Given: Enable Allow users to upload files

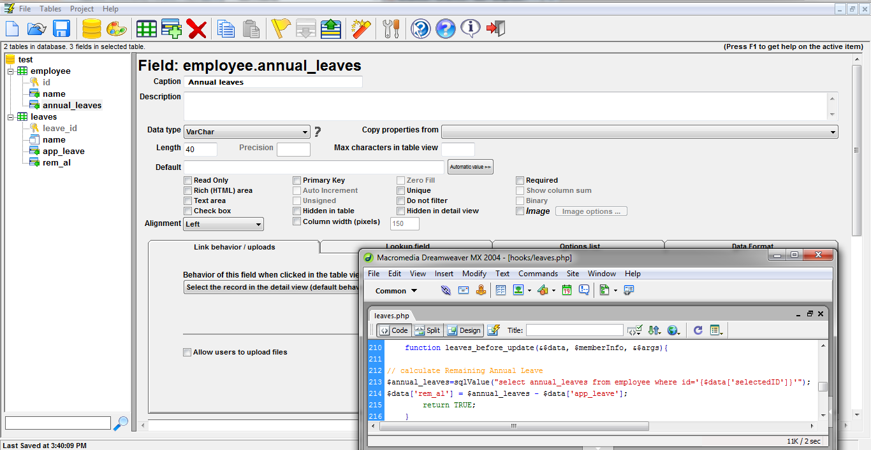Looking at the screenshot, I should (x=187, y=352).
